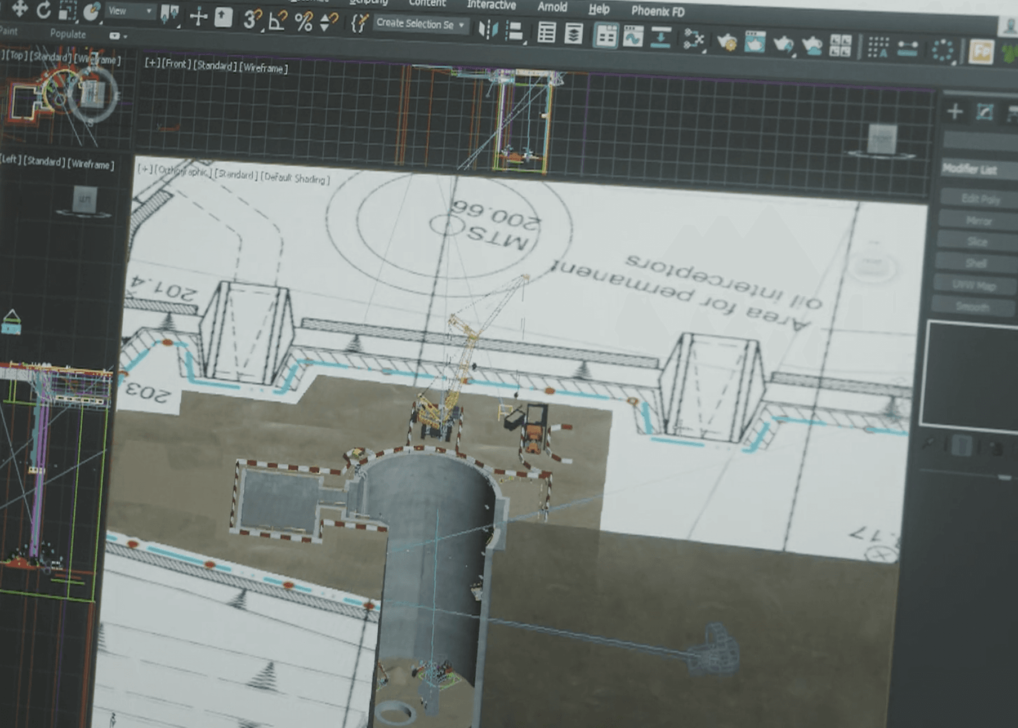Click the orange Phoenix FD toolbar icon
The image size is (1018, 728).
[x=981, y=52]
